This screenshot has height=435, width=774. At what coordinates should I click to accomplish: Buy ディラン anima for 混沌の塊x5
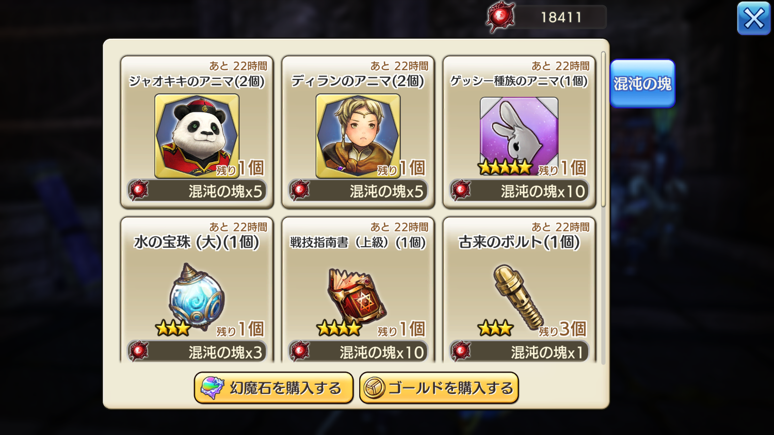358,191
